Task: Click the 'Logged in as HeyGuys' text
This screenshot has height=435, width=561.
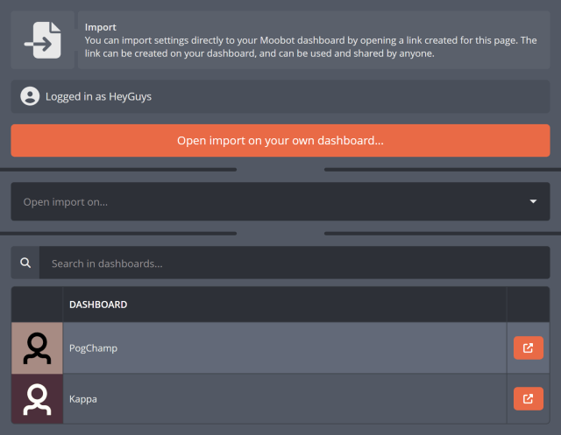Action: point(98,96)
